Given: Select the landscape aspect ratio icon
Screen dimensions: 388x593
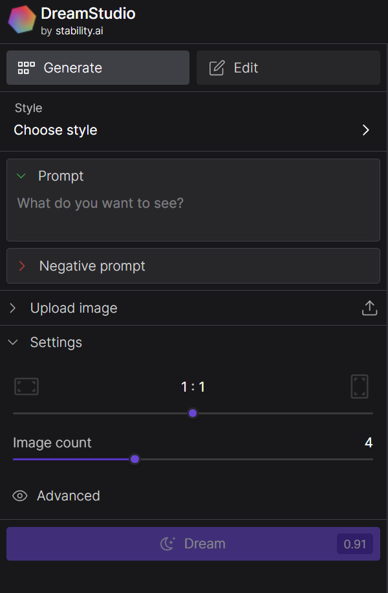Looking at the screenshot, I should click(26, 386).
